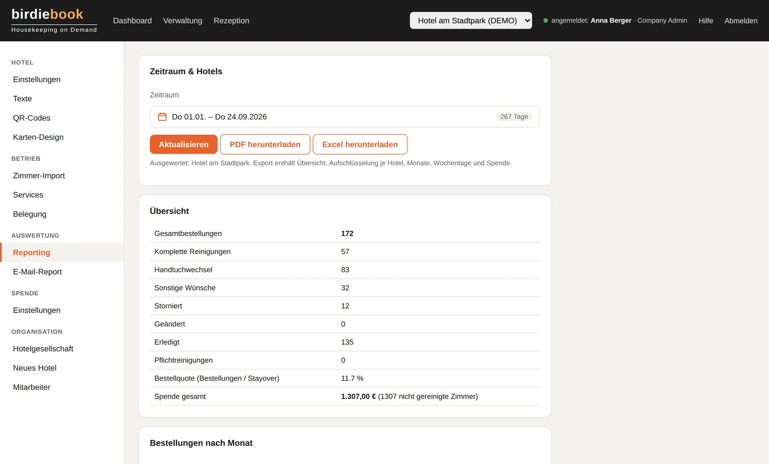
Task: Click the user name Anna Berger
Action: [x=611, y=21]
